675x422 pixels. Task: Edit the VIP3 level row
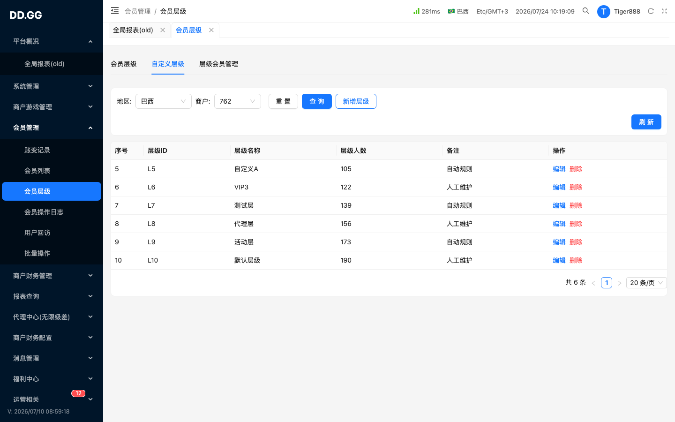pyautogui.click(x=559, y=187)
